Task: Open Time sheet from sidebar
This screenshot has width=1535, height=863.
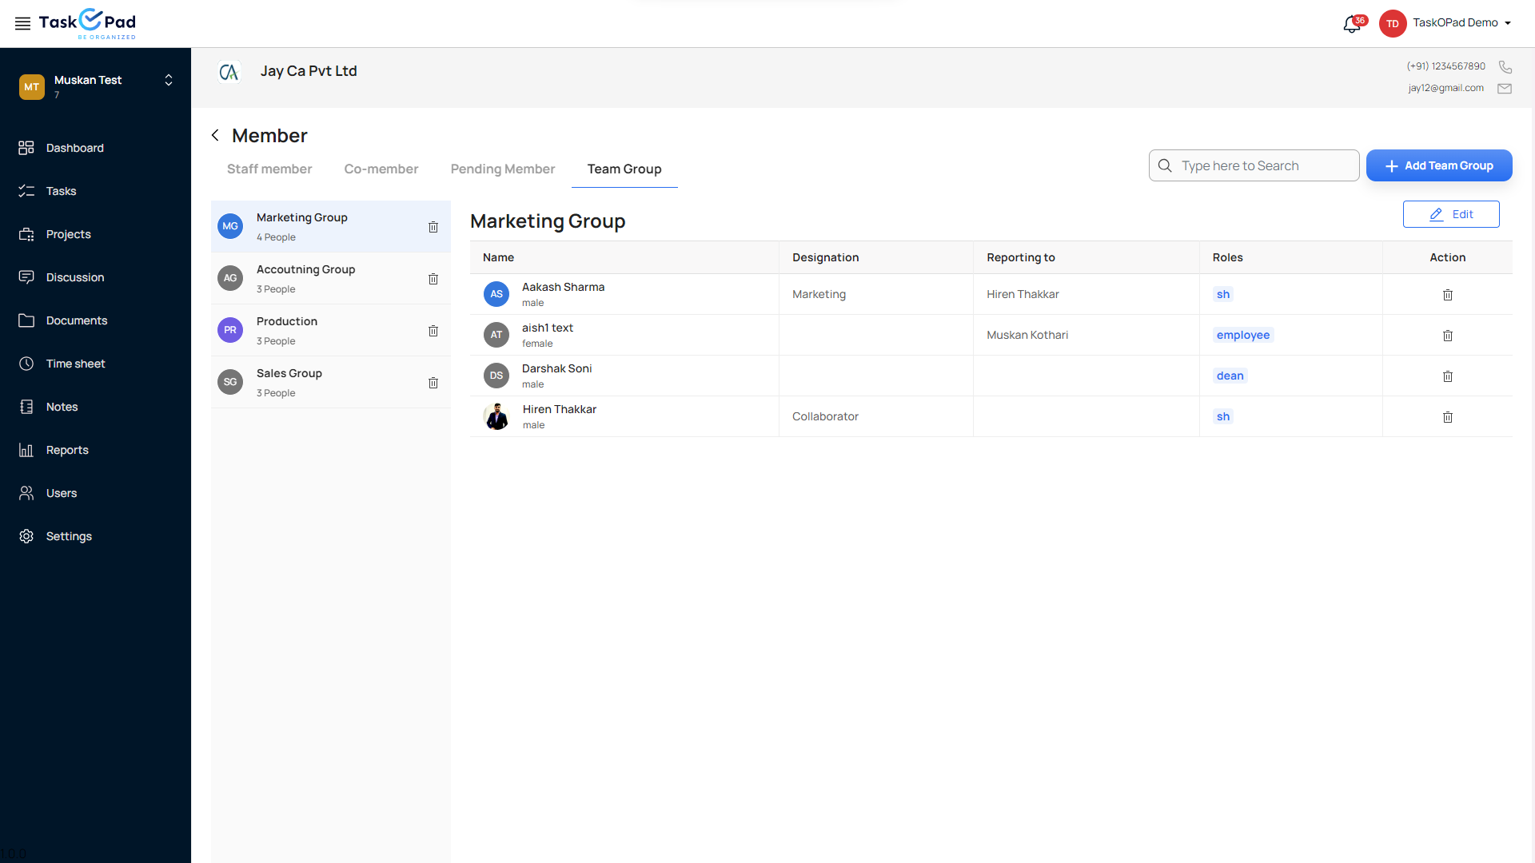Action: [x=75, y=364]
